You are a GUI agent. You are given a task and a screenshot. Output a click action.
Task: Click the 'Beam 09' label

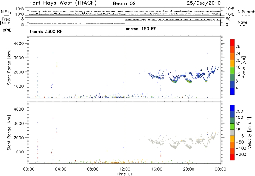click(x=124, y=3)
